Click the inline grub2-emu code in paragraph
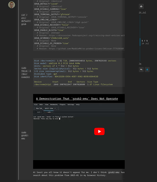157x182 pixels. pos(114,172)
